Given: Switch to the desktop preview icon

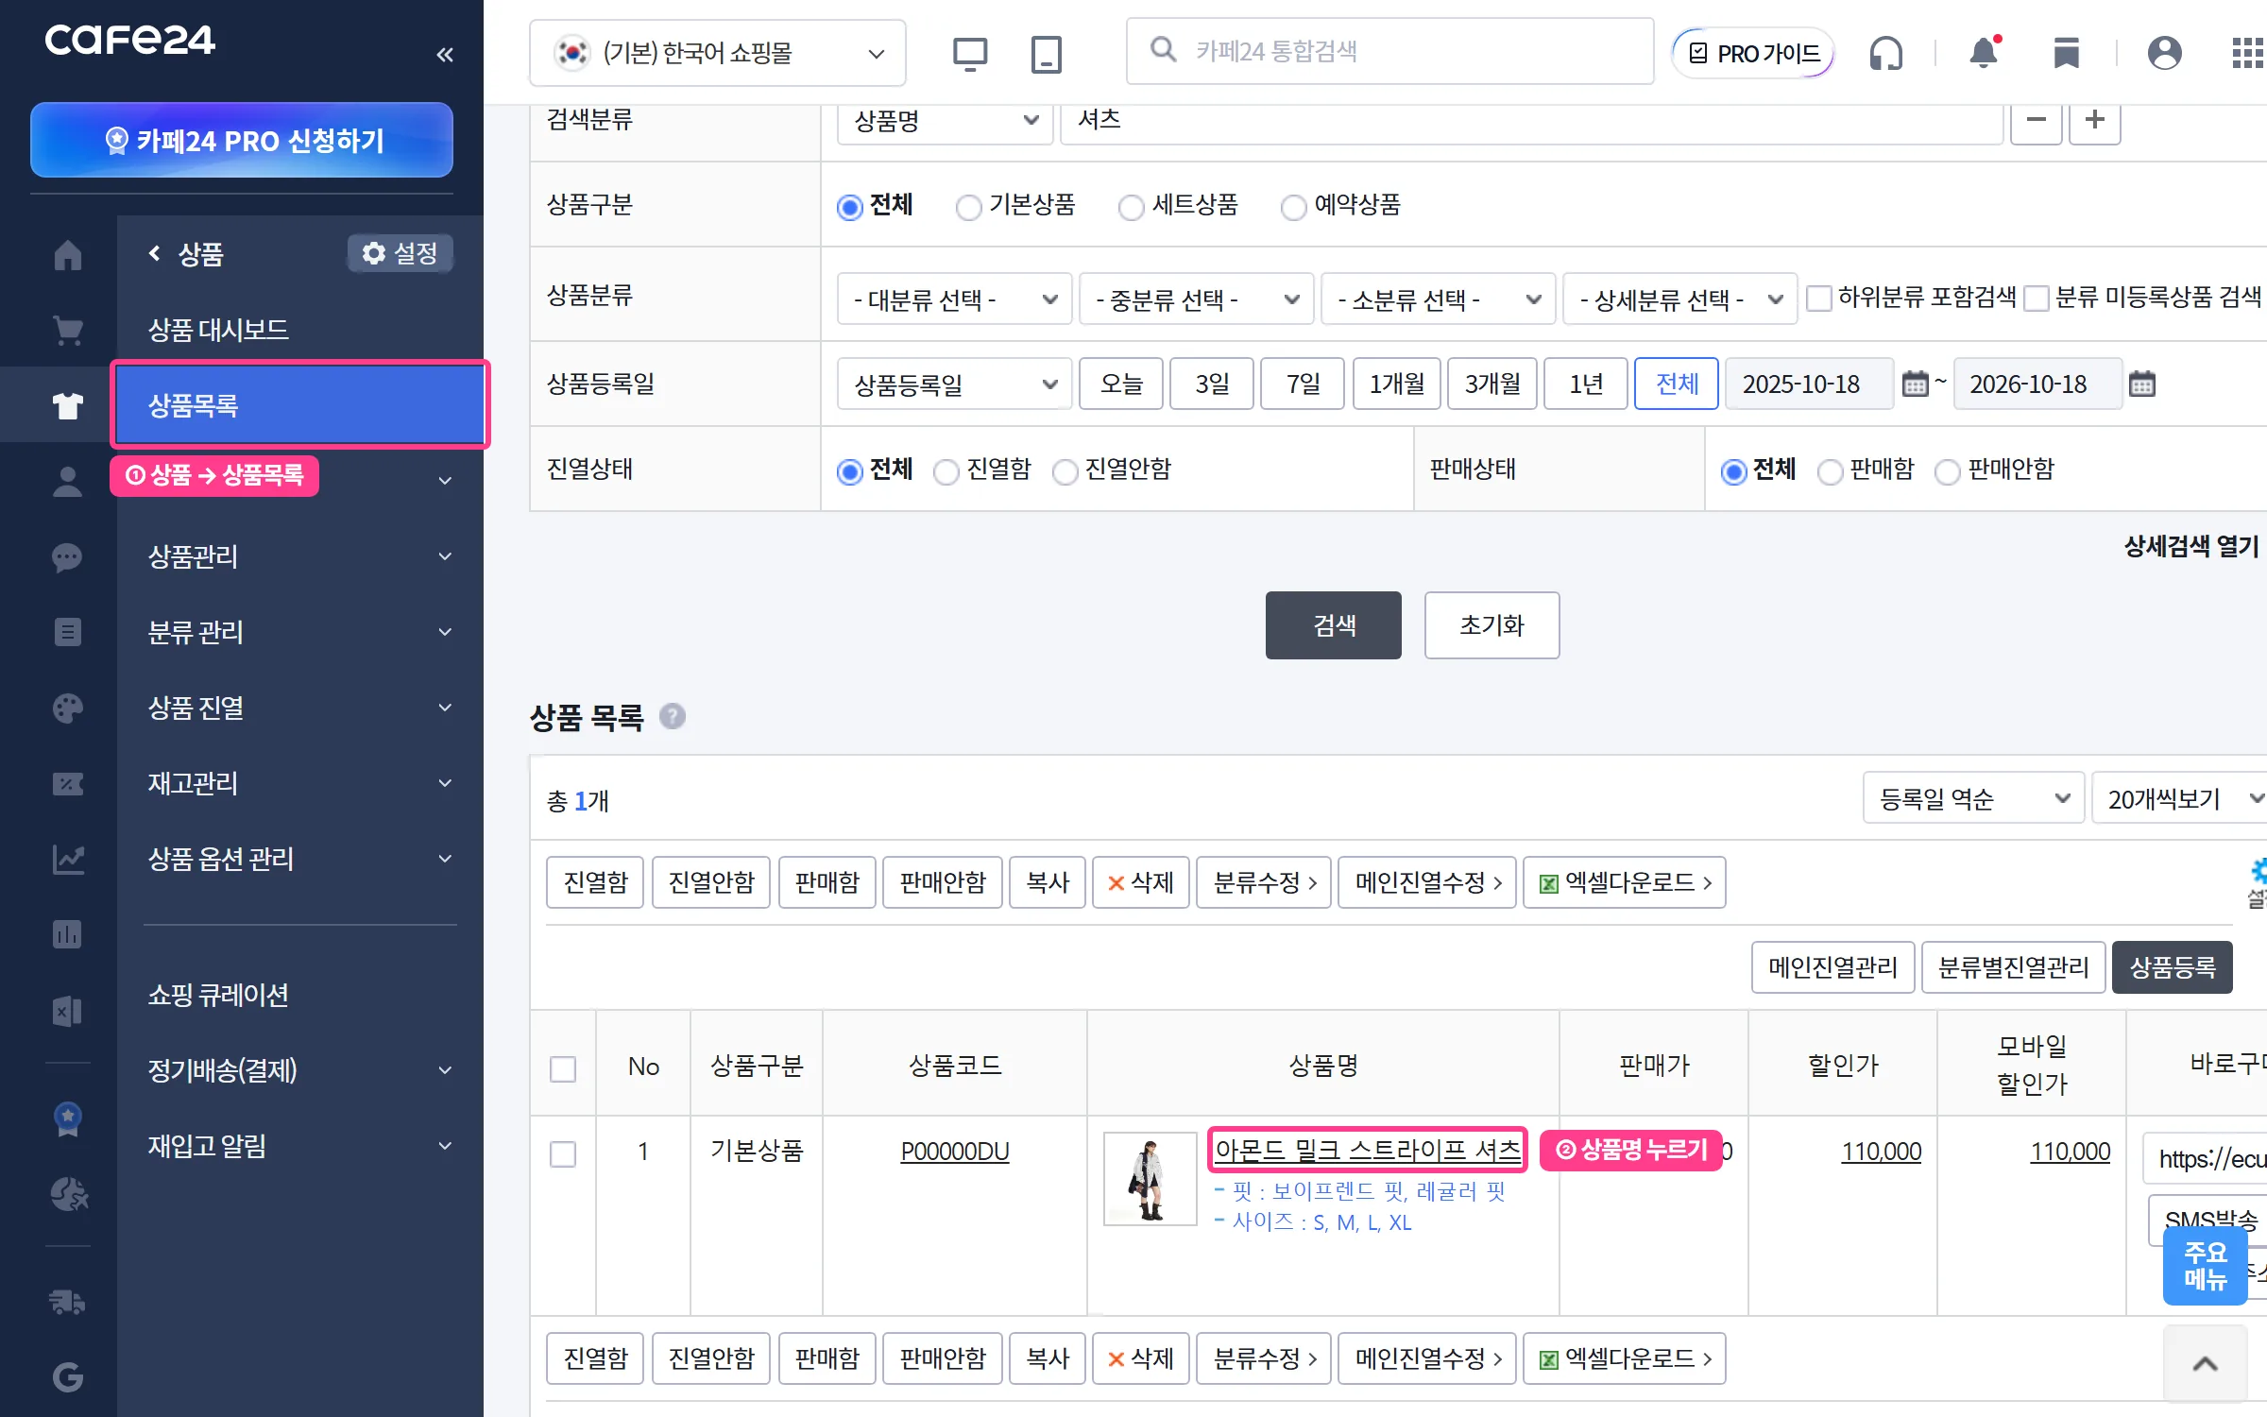Looking at the screenshot, I should tap(969, 54).
